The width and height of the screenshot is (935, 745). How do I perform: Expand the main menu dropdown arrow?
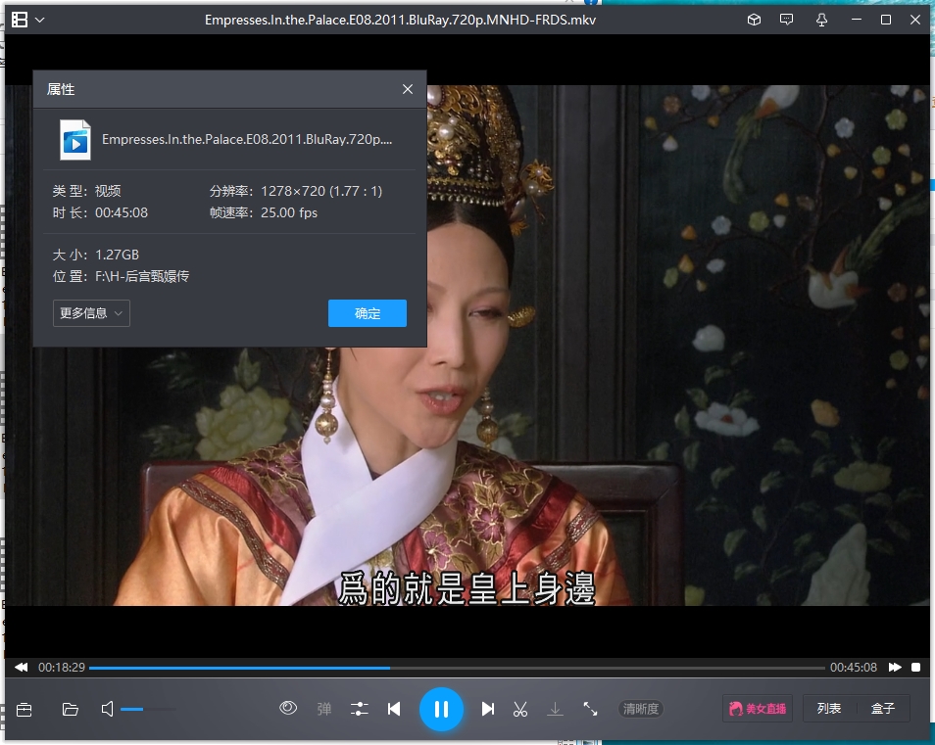pyautogui.click(x=40, y=20)
